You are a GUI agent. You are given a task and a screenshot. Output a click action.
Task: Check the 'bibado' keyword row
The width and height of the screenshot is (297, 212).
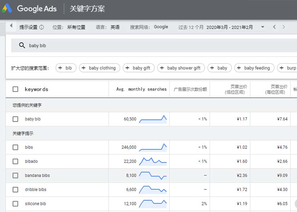(x=15, y=161)
